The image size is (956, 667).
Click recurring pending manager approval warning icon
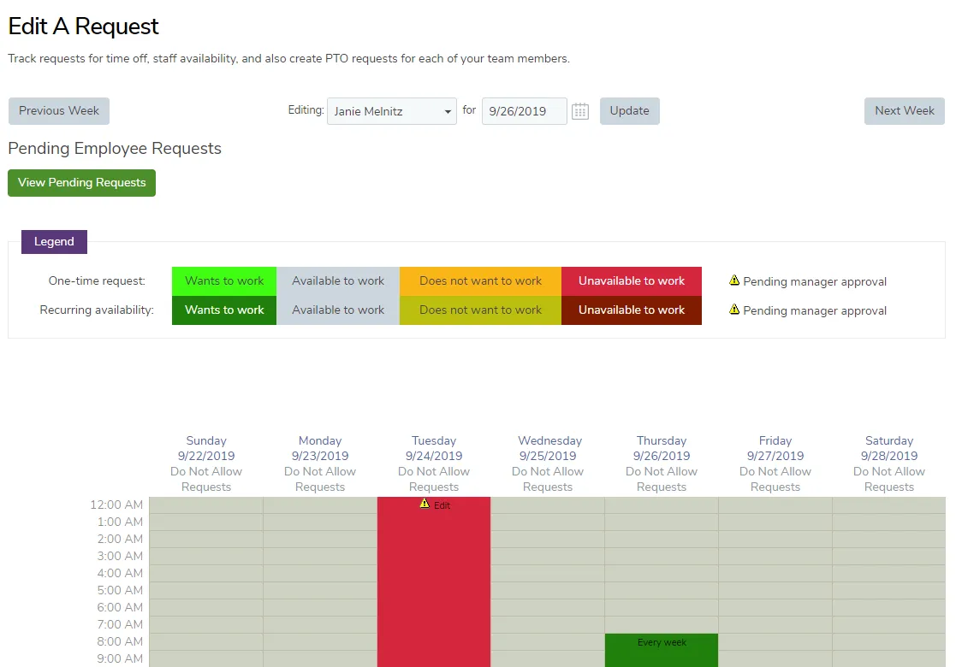coord(734,310)
